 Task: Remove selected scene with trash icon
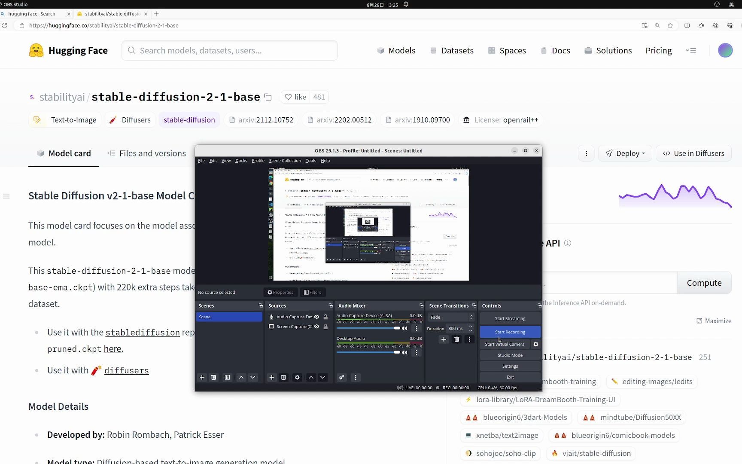213,377
